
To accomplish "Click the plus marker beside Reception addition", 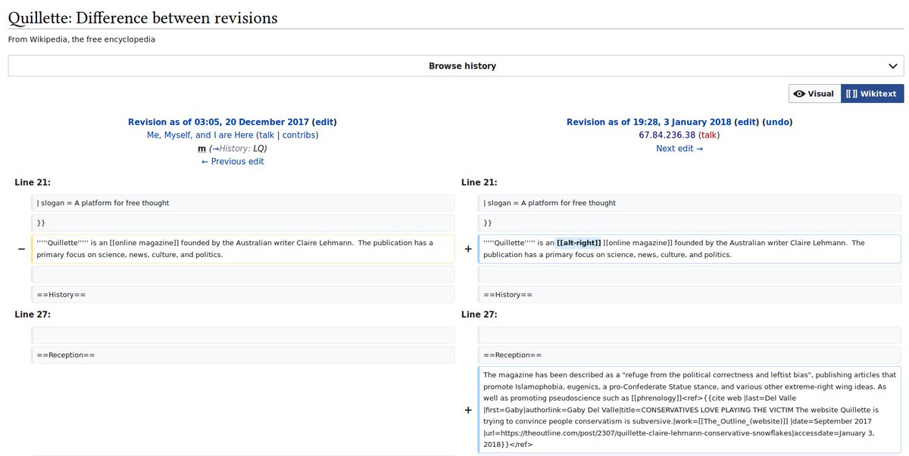I will (468, 410).
